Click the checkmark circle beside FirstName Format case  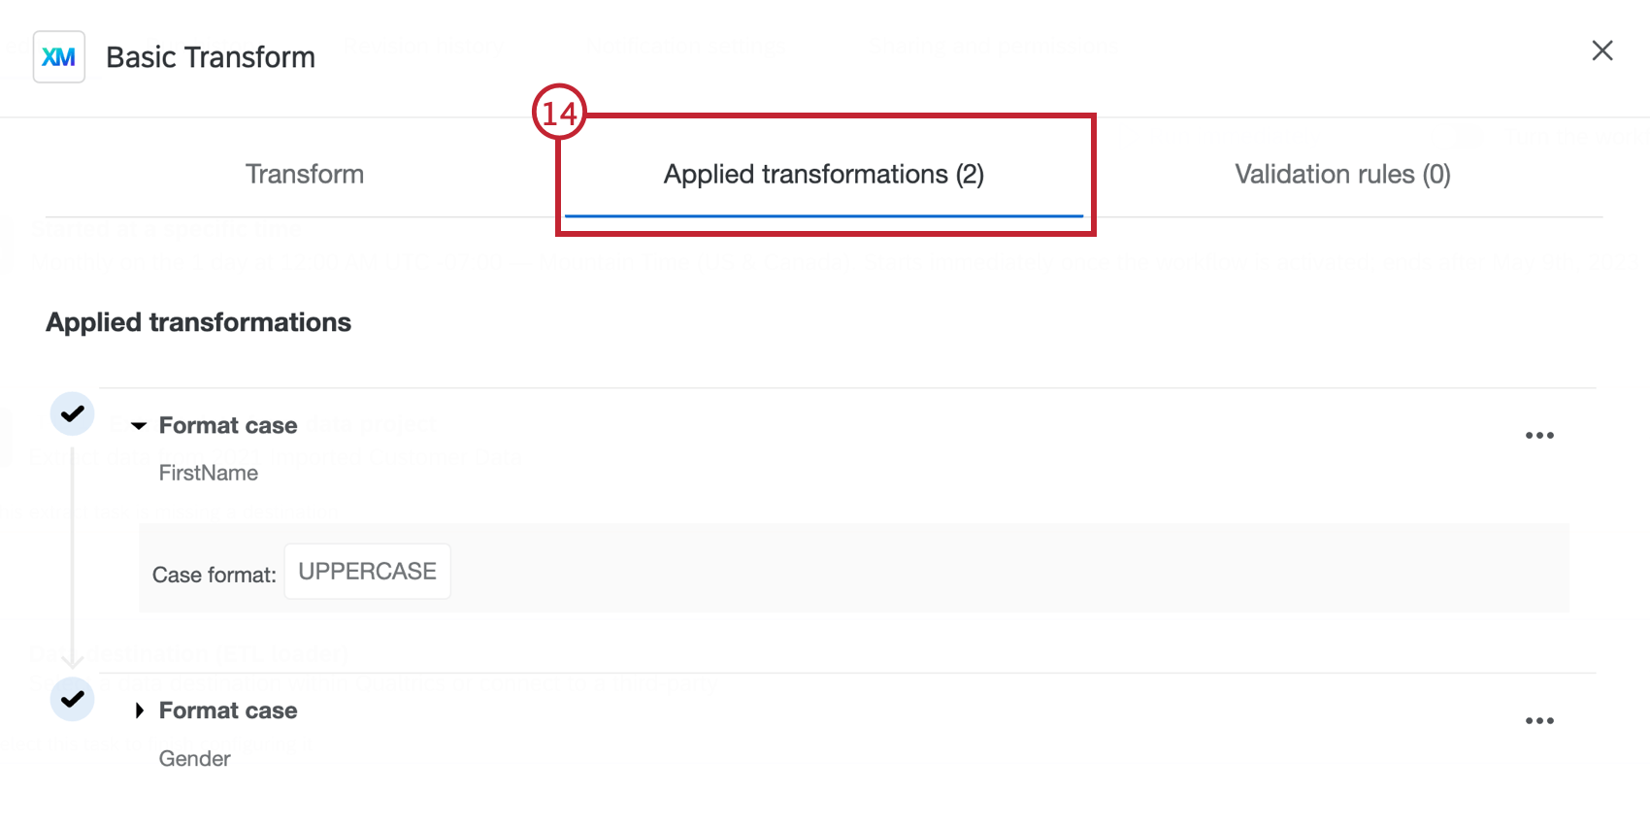click(x=72, y=413)
